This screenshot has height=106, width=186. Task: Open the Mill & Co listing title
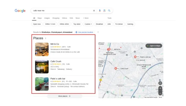point(55,44)
